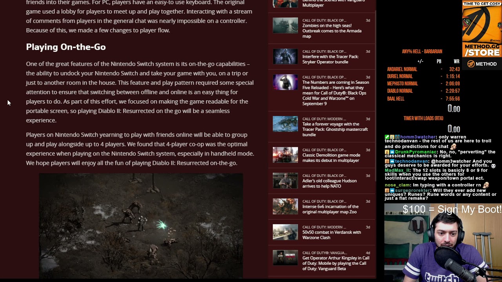
Task: Select the 'MEPHISTO NORMAL' split row
Action: click(x=423, y=83)
